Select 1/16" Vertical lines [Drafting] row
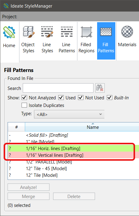The width and height of the screenshot is (139, 216). [73, 155]
